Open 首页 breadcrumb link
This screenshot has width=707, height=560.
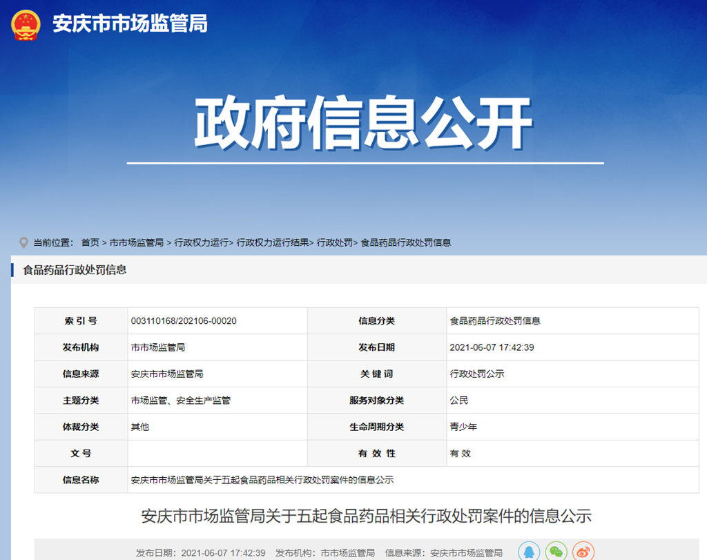(x=90, y=242)
